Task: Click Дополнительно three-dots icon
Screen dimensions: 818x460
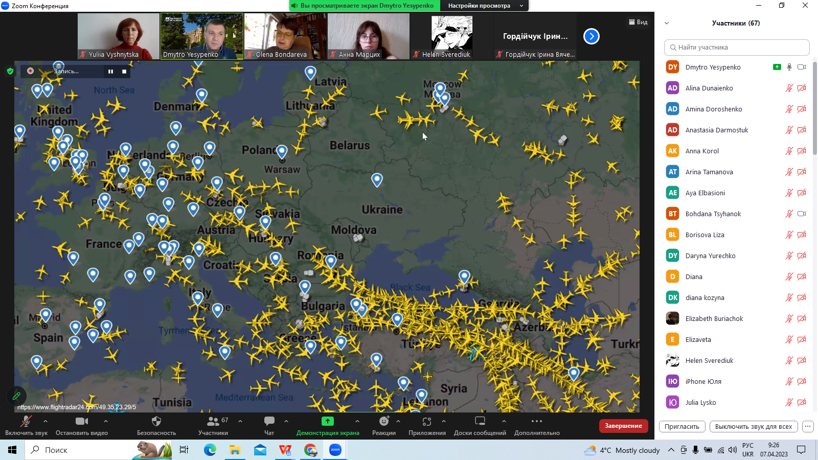Action: click(x=536, y=421)
